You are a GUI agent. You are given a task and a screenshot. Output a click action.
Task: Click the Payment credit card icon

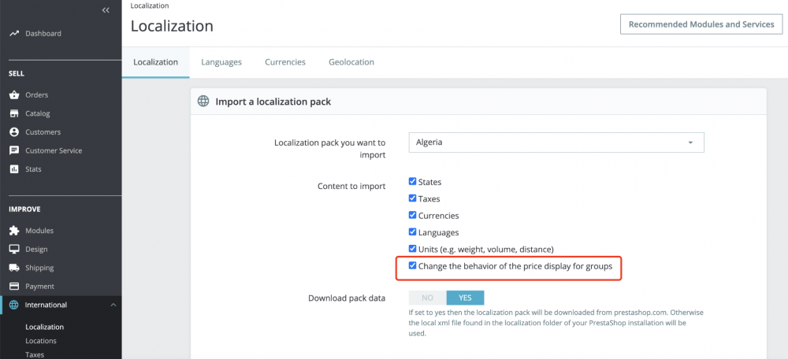point(14,287)
